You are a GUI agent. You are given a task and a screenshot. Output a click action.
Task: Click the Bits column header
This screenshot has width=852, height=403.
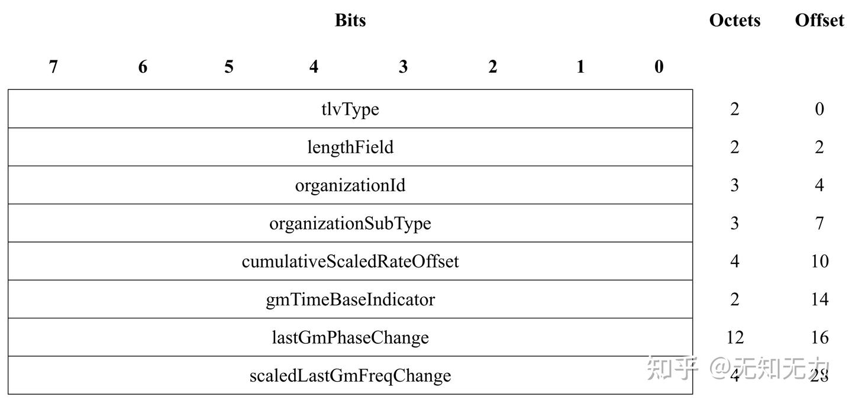point(350,20)
